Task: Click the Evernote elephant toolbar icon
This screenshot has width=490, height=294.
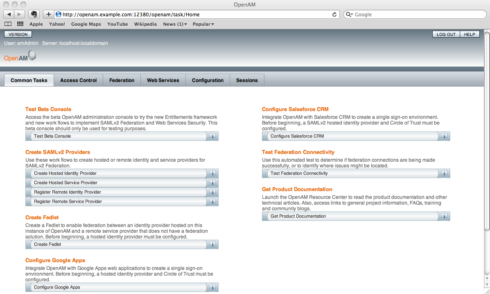Action: point(34,14)
